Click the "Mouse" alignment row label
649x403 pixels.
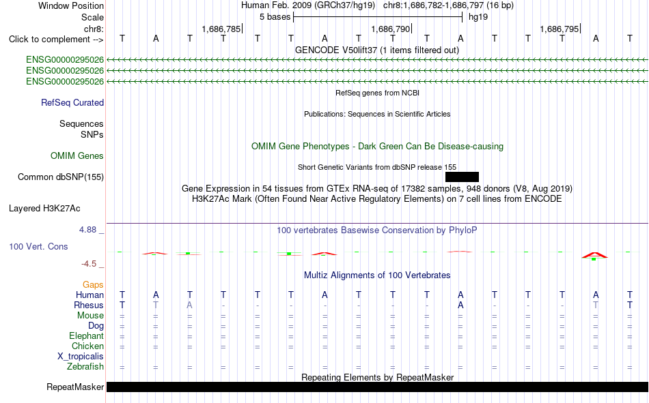[90, 315]
